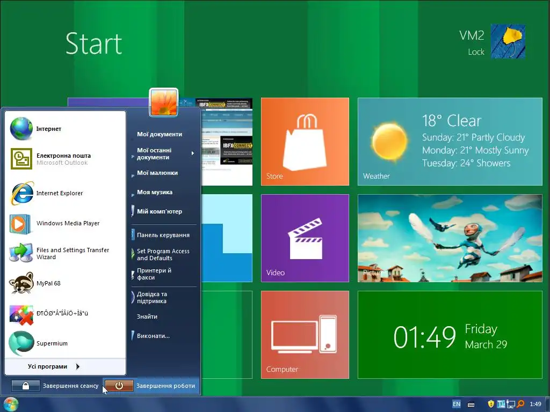
Task: Click the on-screen keyboard tray icon
Action: [471, 404]
